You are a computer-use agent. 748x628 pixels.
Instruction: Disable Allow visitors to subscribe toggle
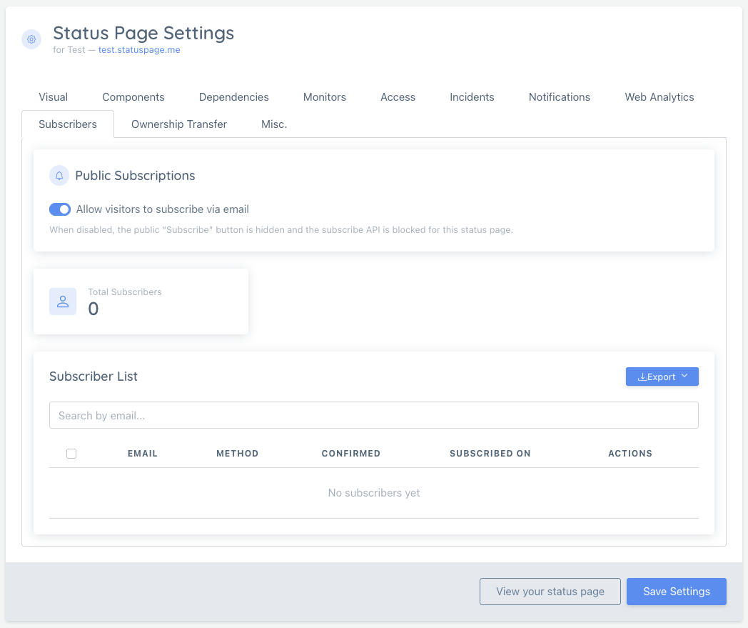click(60, 209)
